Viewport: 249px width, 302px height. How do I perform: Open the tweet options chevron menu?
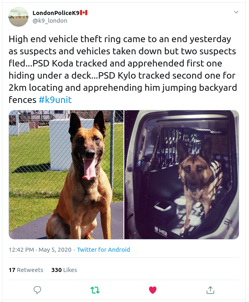pyautogui.click(x=236, y=13)
